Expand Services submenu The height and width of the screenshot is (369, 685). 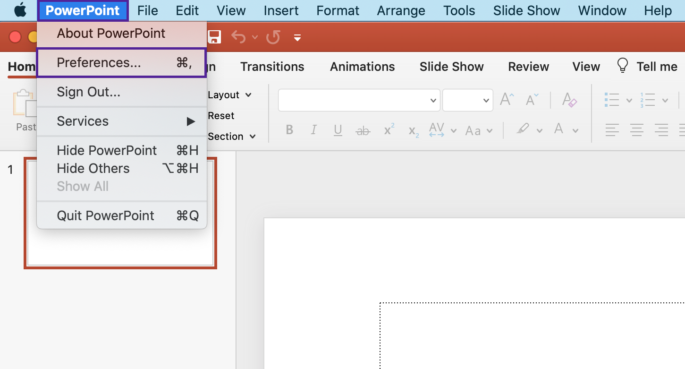(122, 121)
